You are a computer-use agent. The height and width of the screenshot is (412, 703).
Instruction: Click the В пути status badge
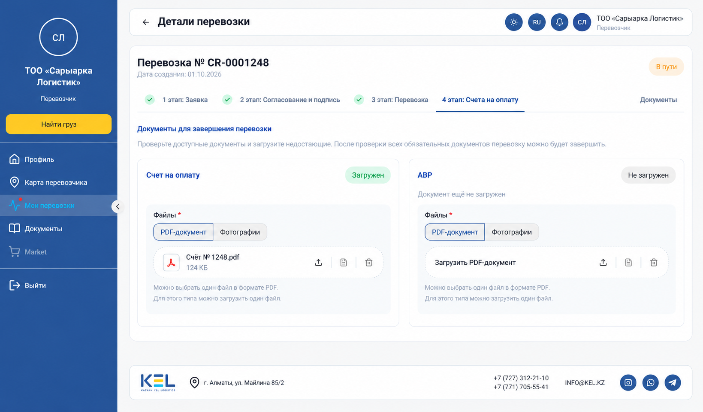pyautogui.click(x=666, y=67)
